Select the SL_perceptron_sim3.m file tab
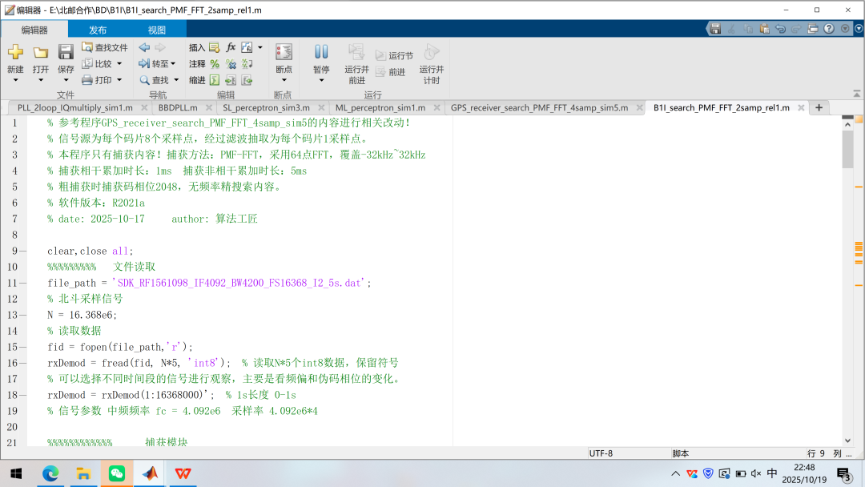The image size is (865, 487). pos(266,107)
